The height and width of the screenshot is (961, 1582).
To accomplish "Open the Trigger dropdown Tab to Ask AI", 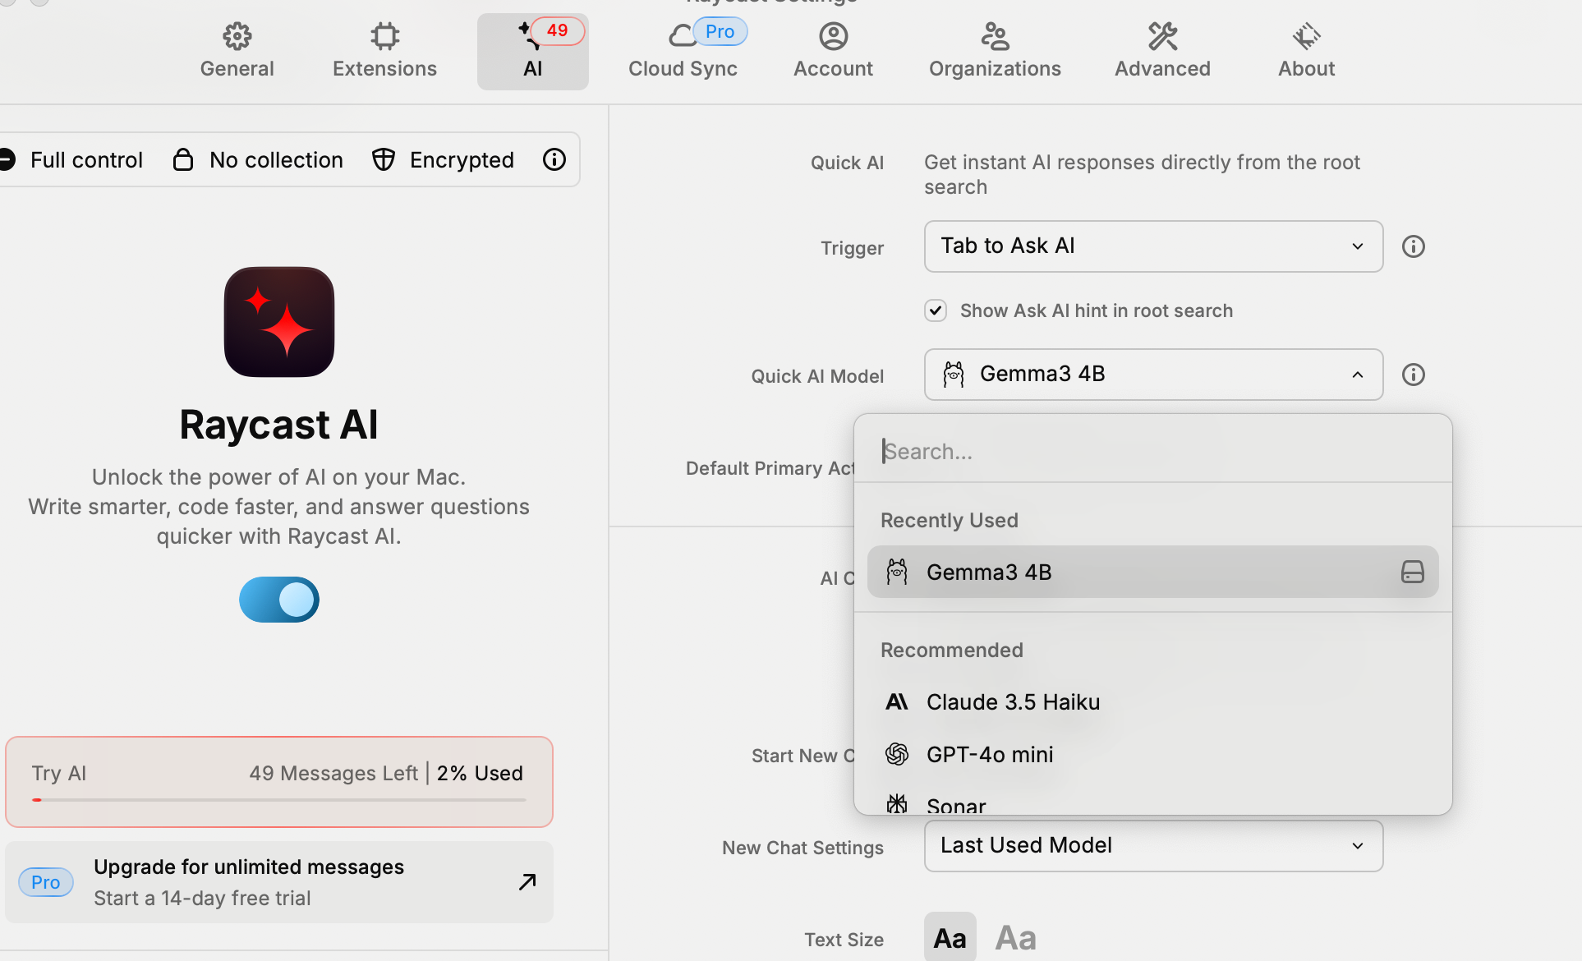I will tap(1153, 246).
